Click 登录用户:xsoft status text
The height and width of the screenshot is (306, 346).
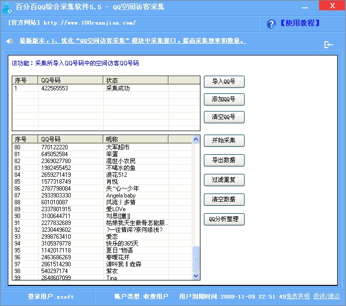tap(51, 297)
